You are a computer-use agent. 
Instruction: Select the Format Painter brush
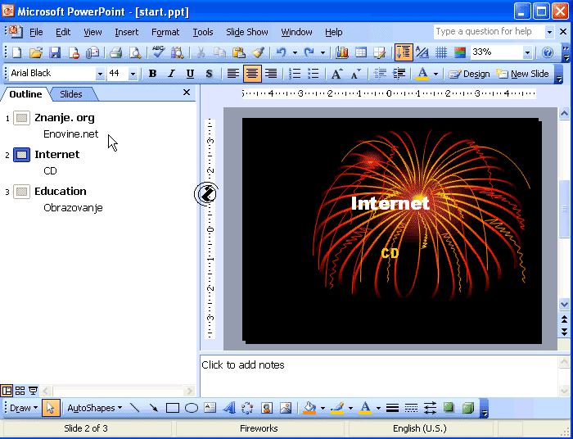[258, 52]
